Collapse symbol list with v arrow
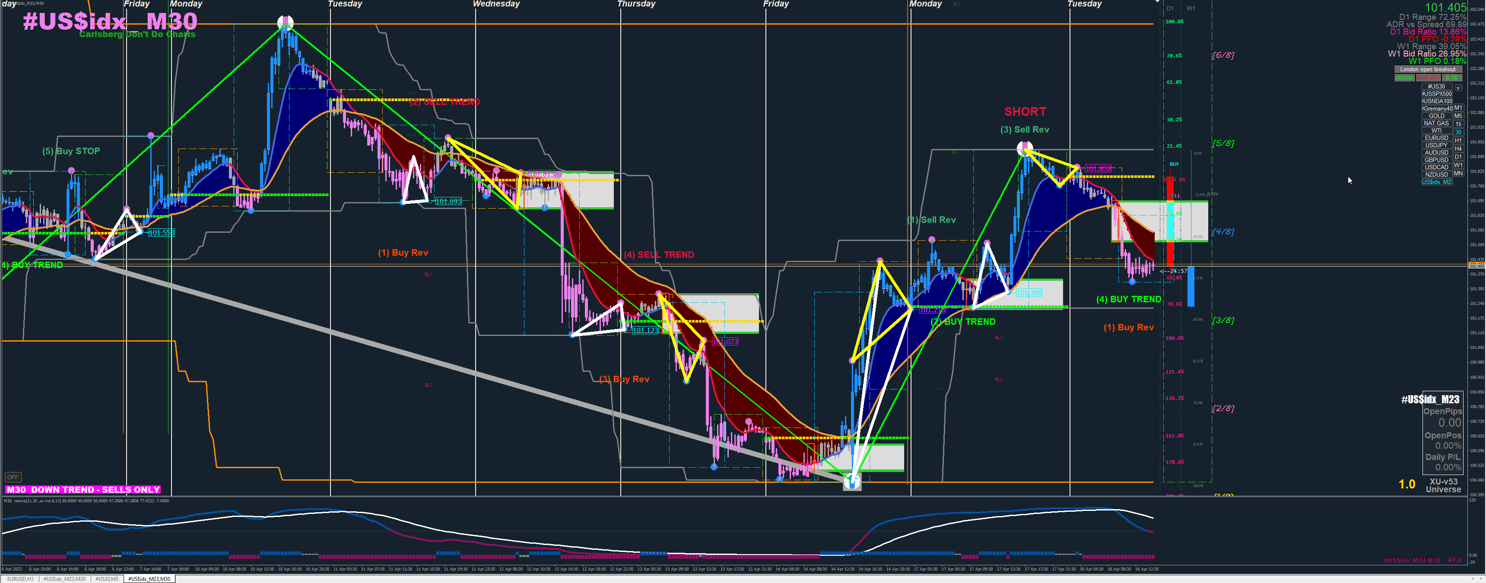The width and height of the screenshot is (1486, 583). pyautogui.click(x=1458, y=88)
